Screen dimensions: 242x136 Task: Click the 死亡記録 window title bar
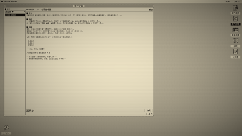pos(79,6)
